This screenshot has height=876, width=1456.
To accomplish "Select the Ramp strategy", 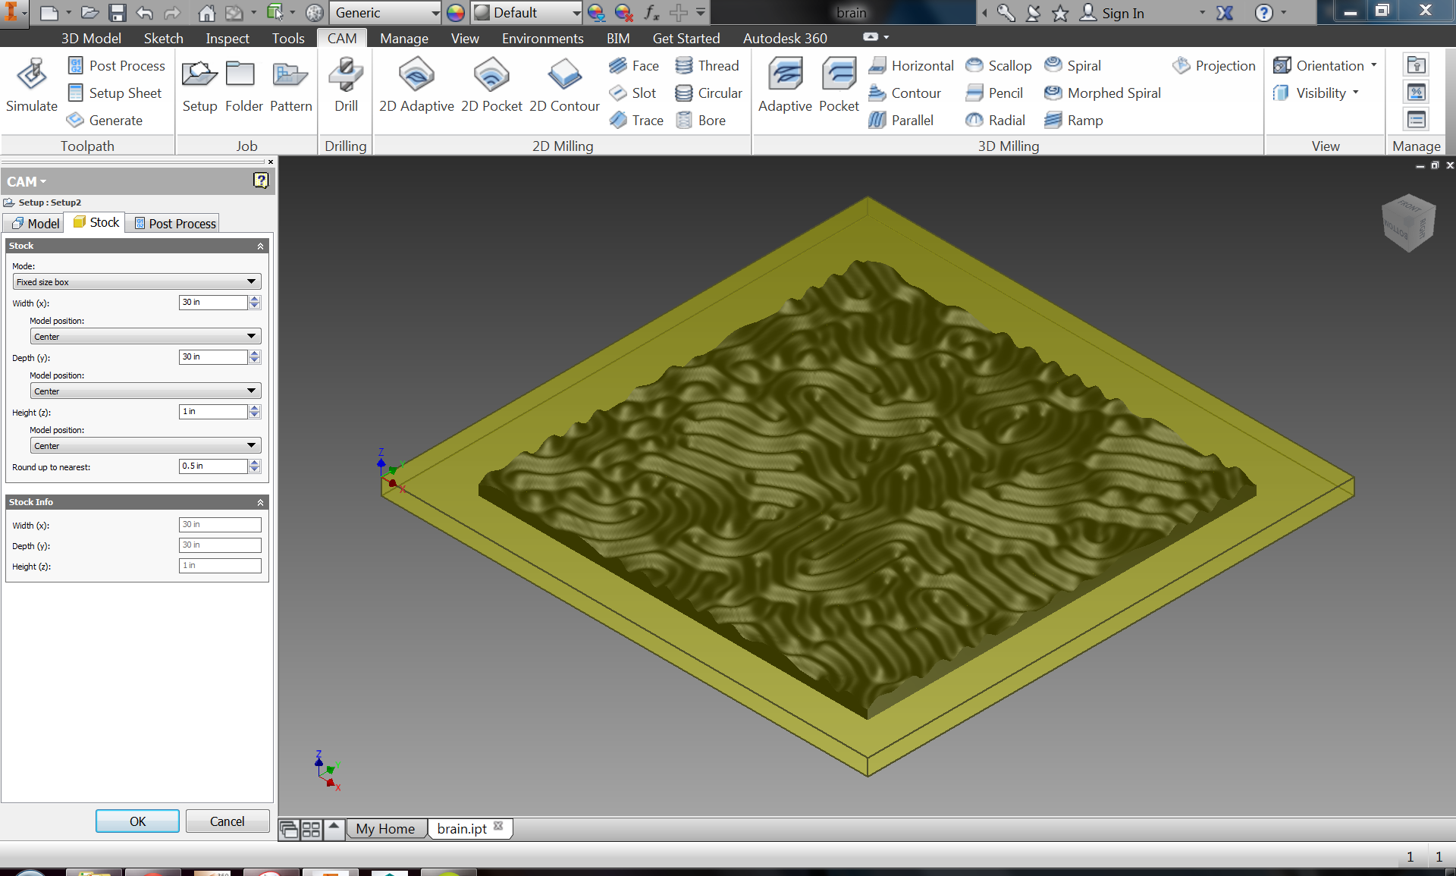I will coord(1073,121).
